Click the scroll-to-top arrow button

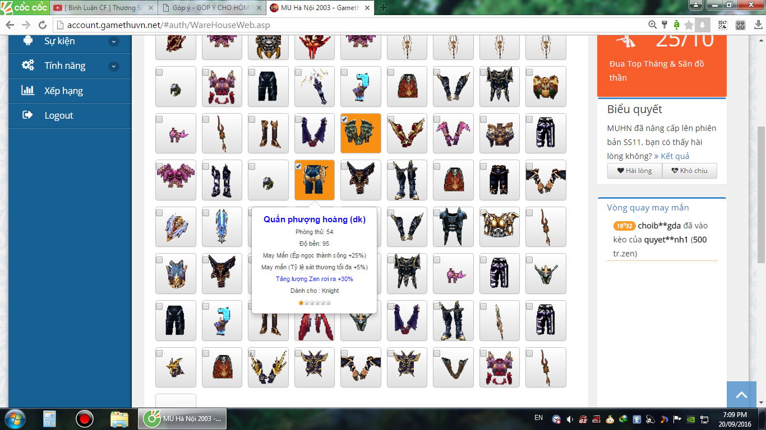click(741, 395)
